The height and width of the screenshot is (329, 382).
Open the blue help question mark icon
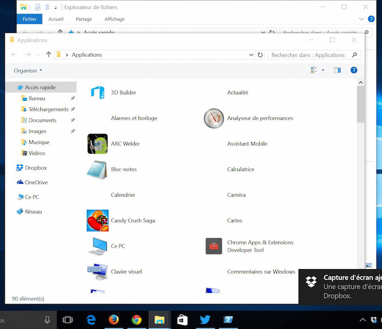[354, 70]
